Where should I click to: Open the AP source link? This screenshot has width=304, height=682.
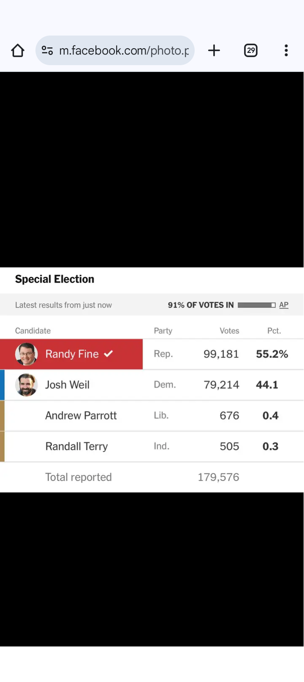(284, 305)
